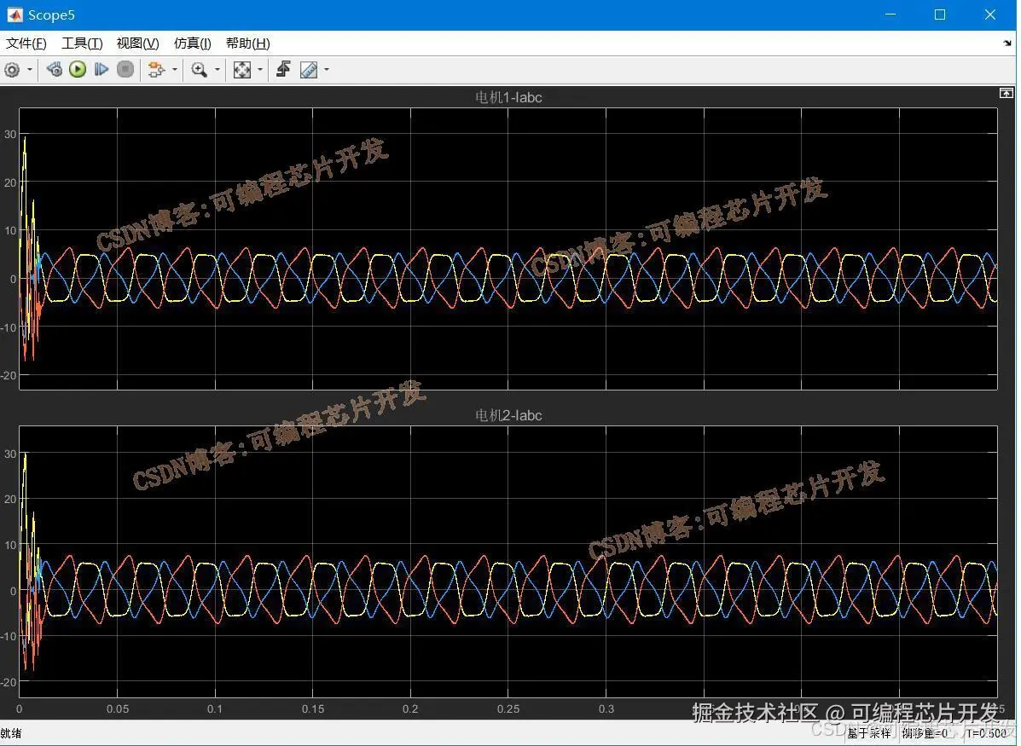
Task: Expand the measurements dropdown arrow
Action: 327,70
